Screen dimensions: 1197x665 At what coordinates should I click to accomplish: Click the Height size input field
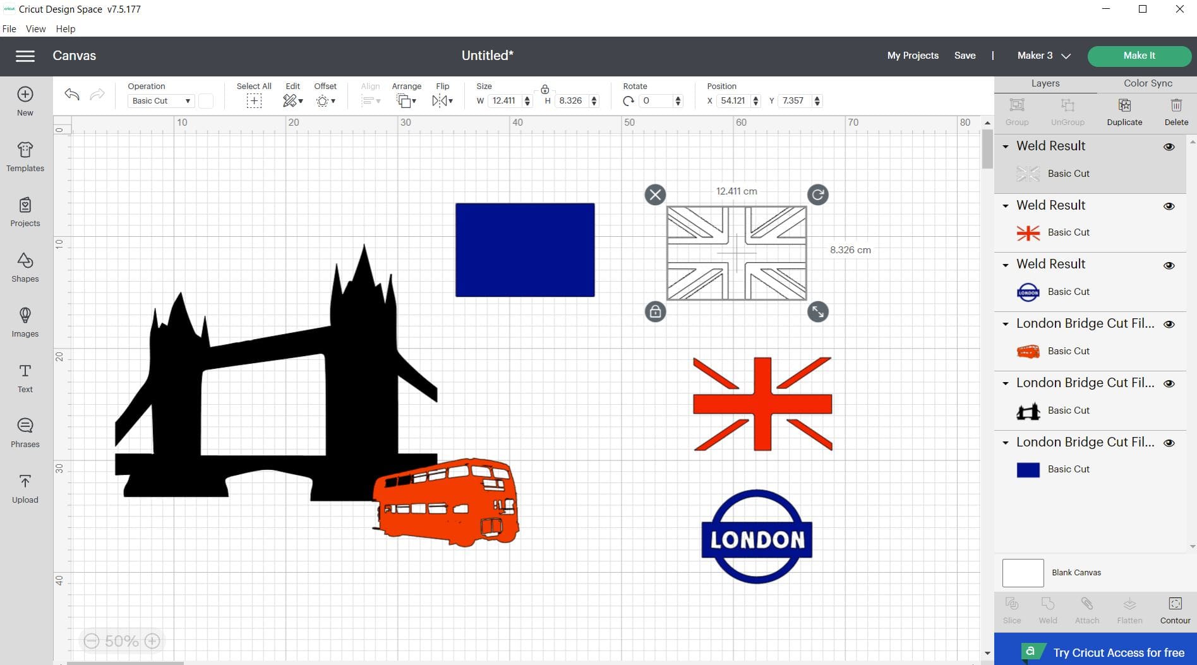coord(571,101)
